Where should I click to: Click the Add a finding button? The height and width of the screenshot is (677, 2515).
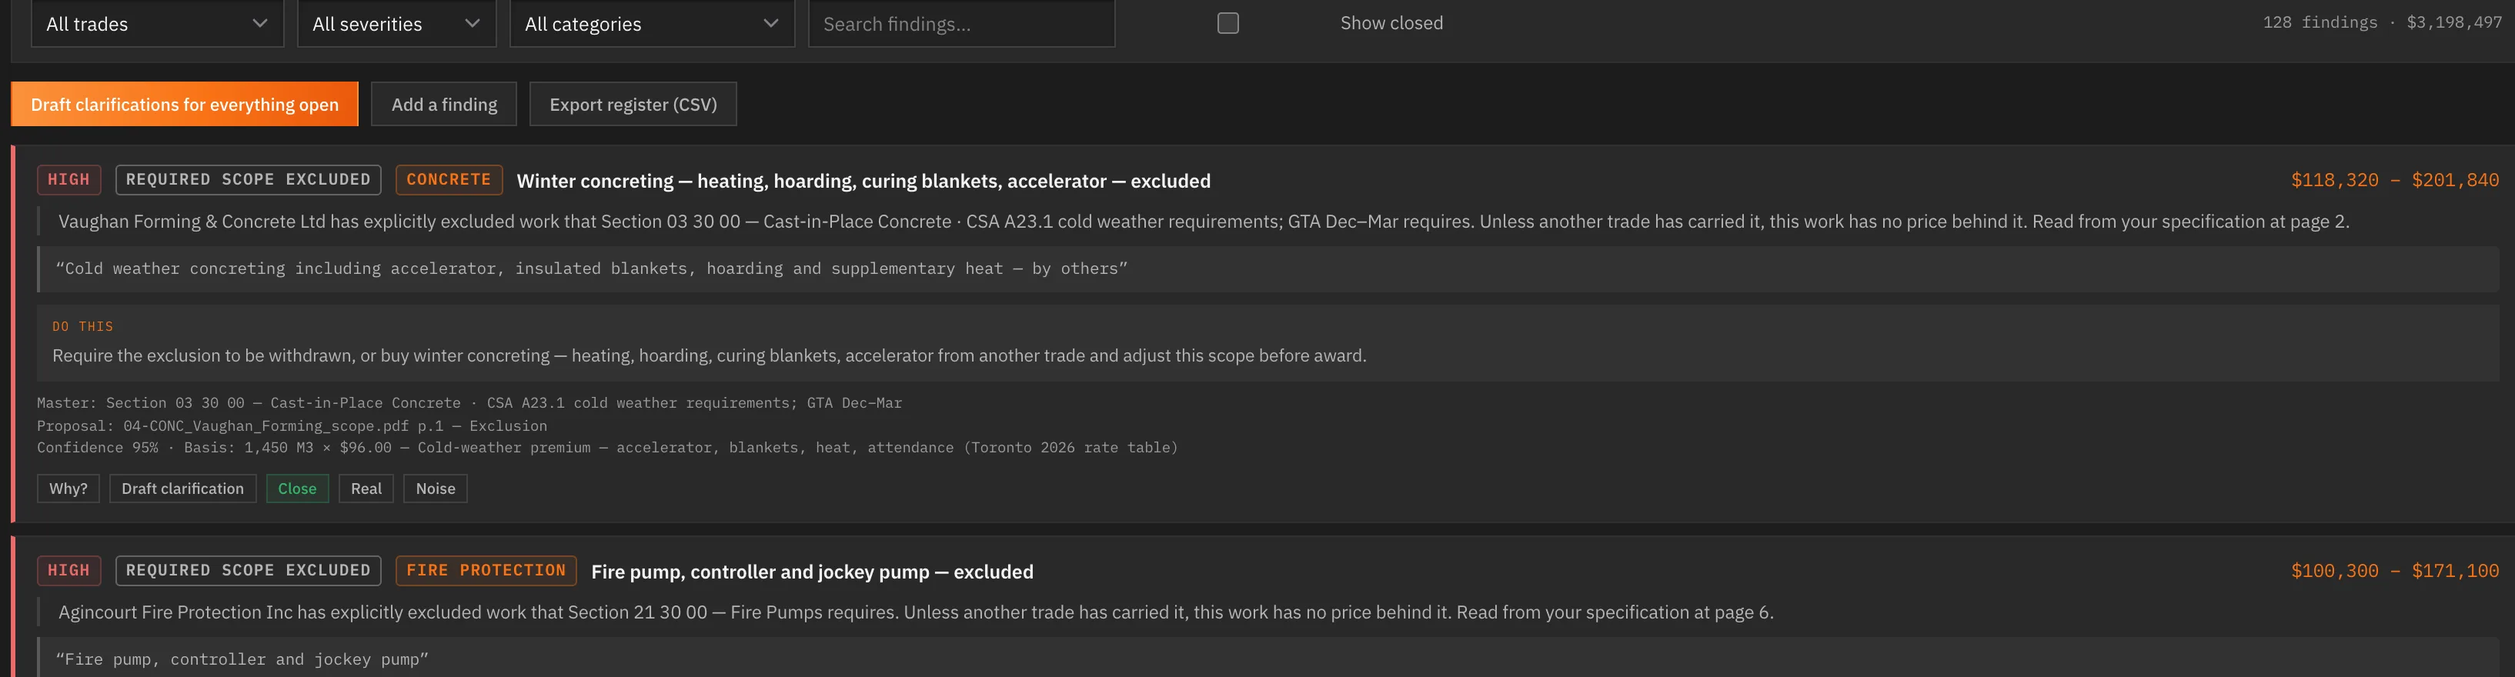tap(444, 105)
